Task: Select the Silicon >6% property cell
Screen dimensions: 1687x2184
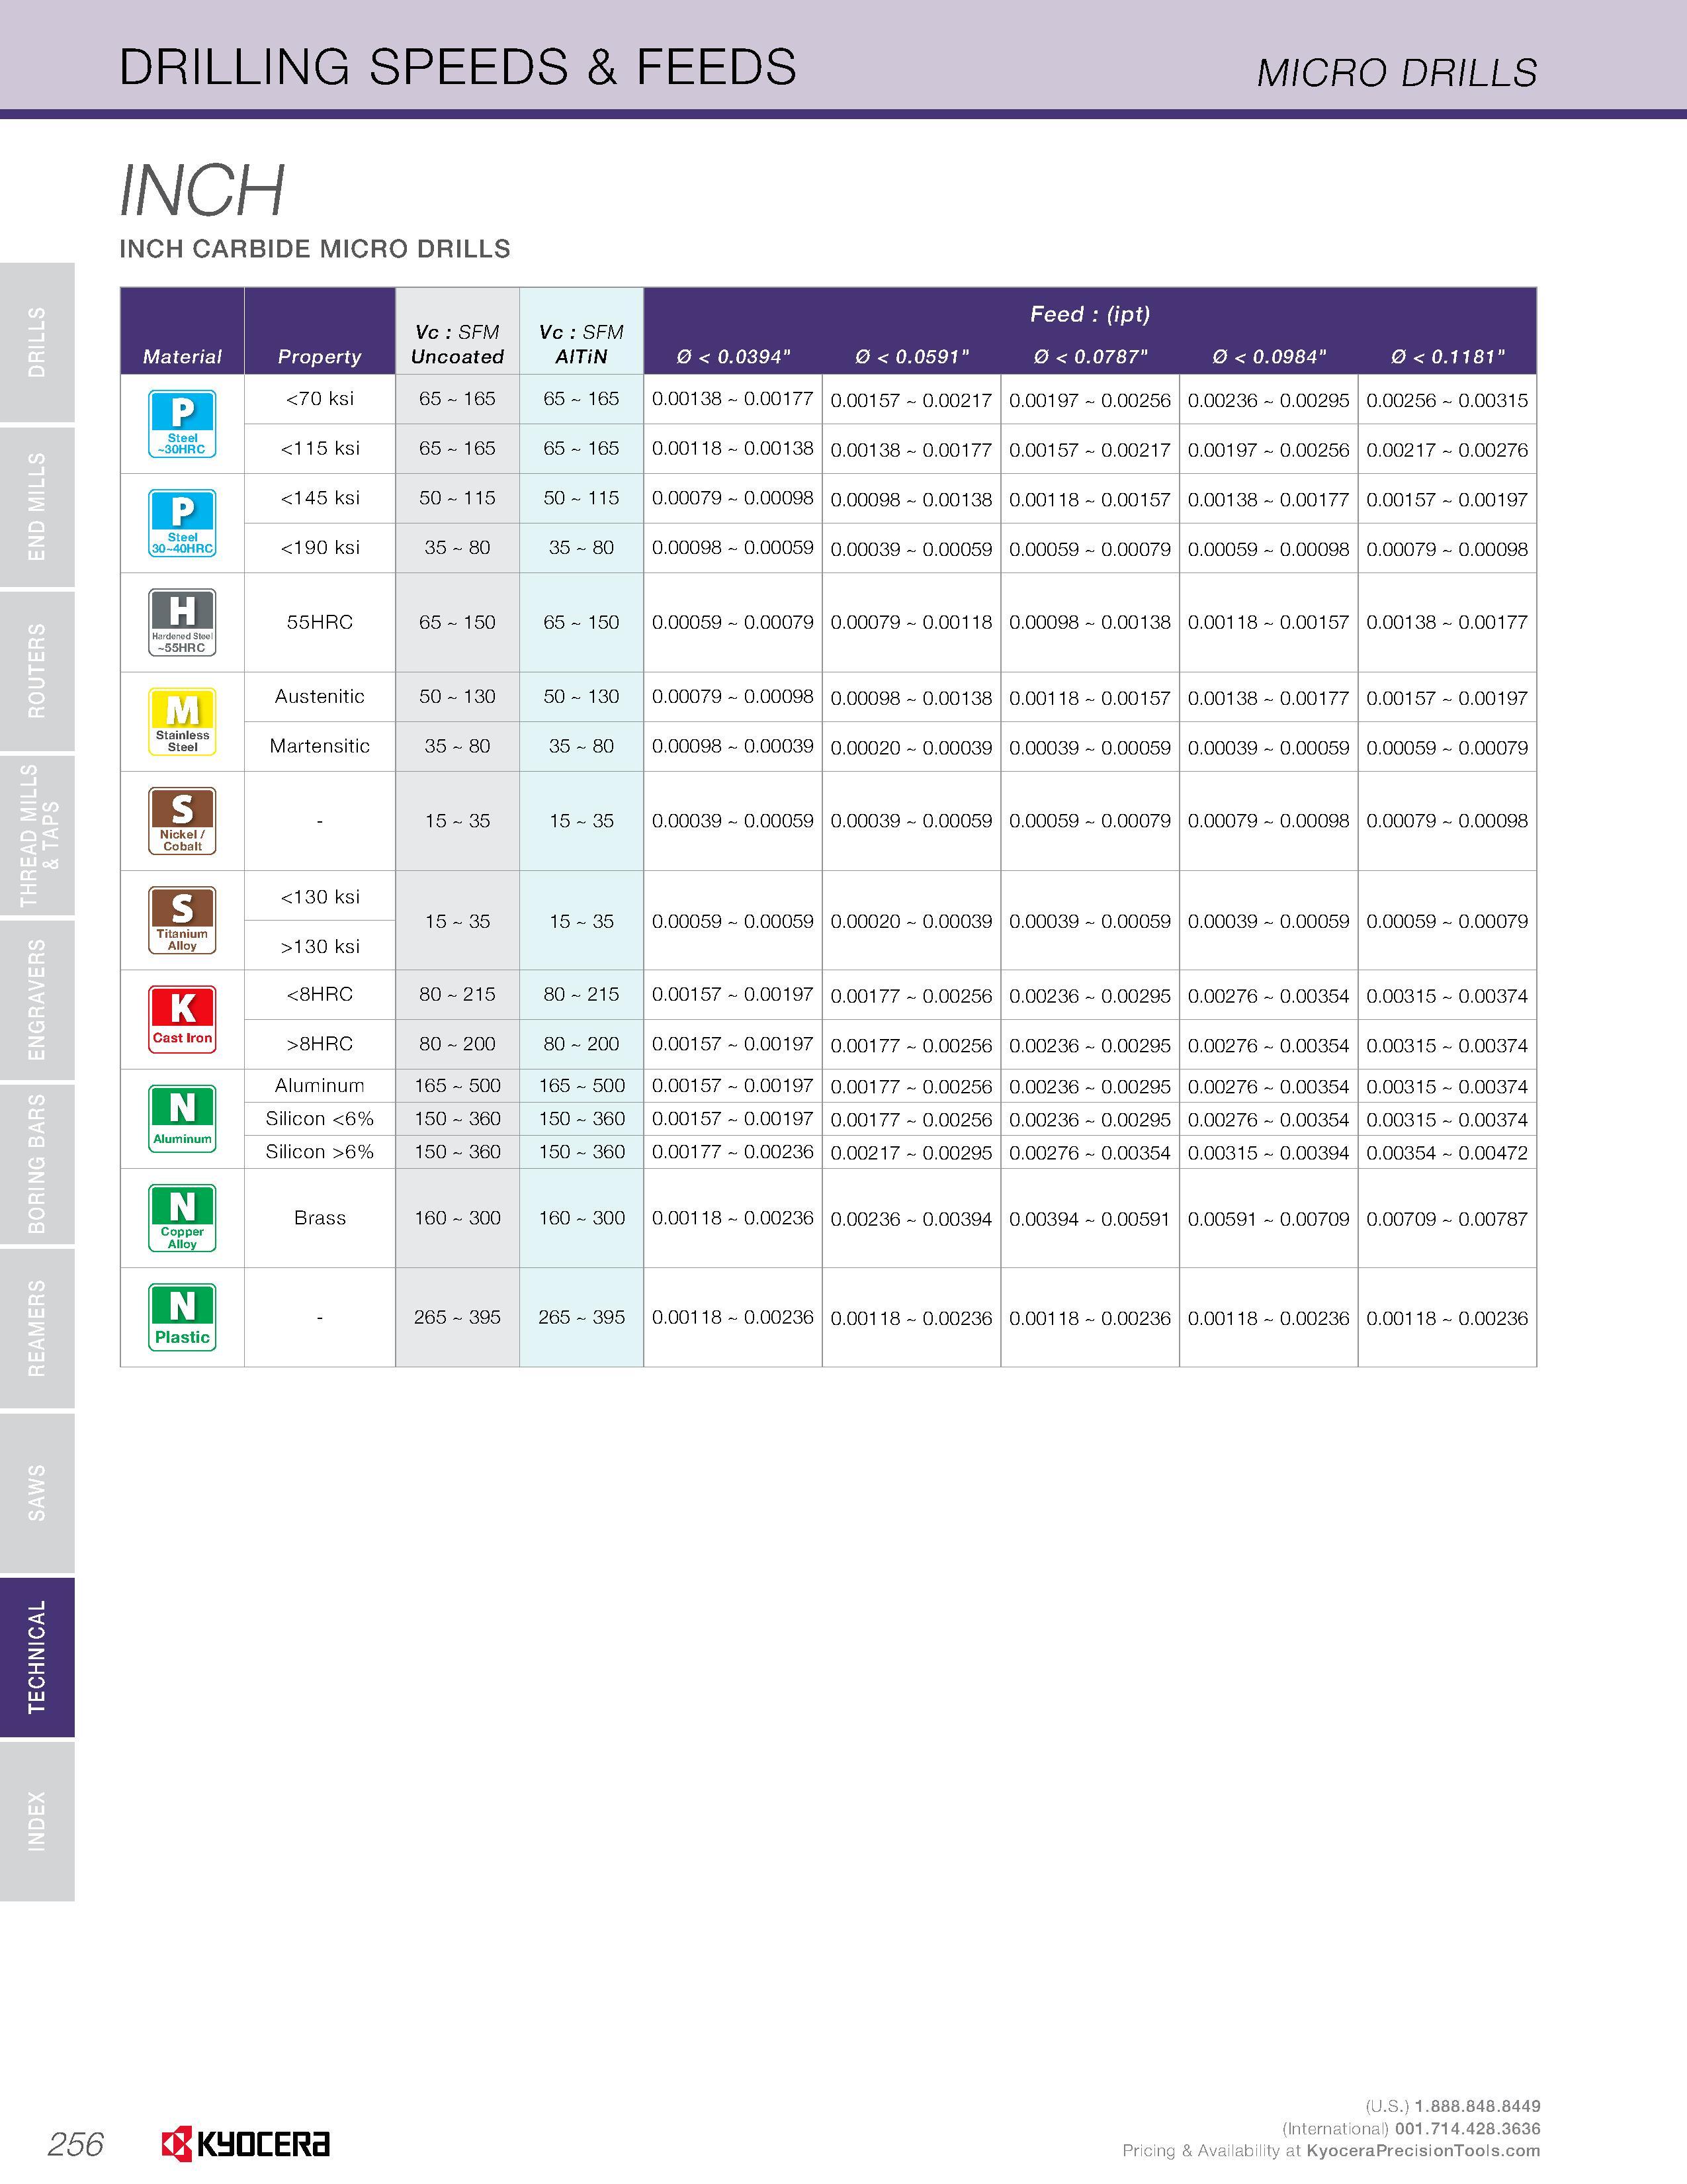Action: pyautogui.click(x=320, y=1152)
